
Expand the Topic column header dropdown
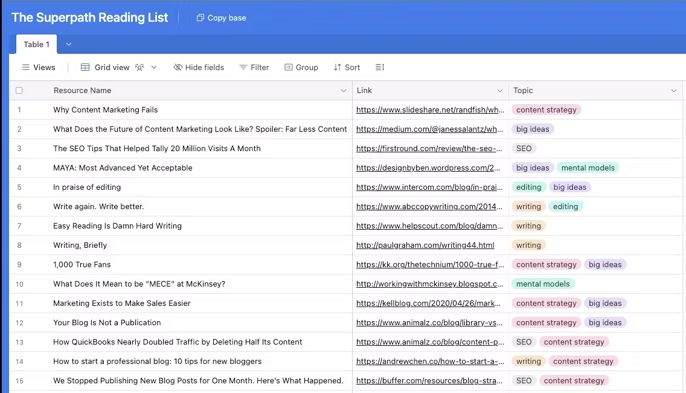pyautogui.click(x=674, y=91)
